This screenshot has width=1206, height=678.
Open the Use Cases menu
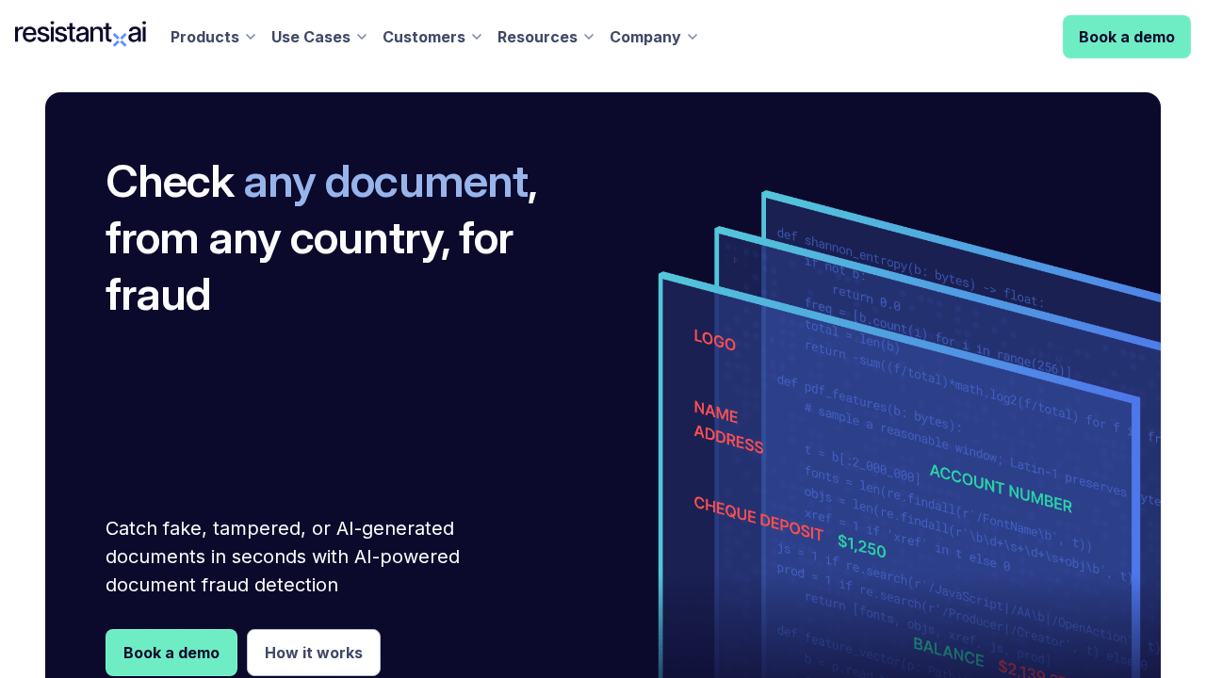[311, 37]
